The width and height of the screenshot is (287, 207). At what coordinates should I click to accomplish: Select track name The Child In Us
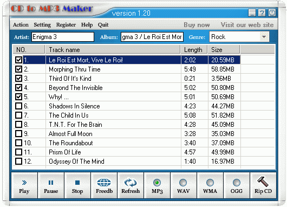[x=69, y=115]
